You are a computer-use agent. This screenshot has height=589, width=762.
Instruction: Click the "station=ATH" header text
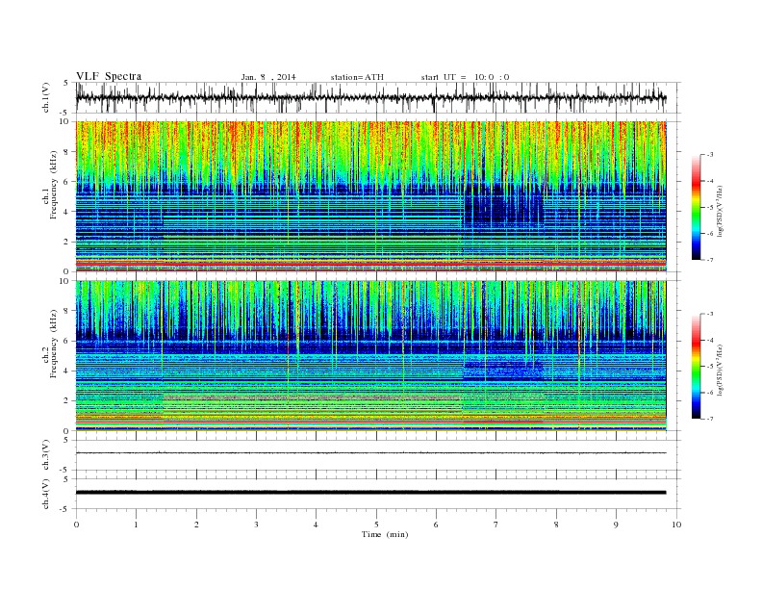pyautogui.click(x=357, y=77)
